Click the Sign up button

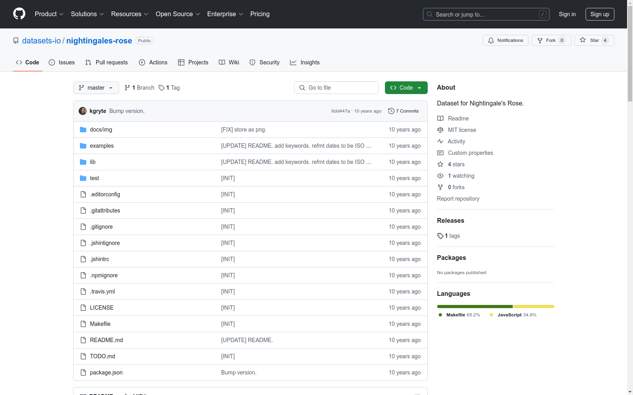coord(600,14)
